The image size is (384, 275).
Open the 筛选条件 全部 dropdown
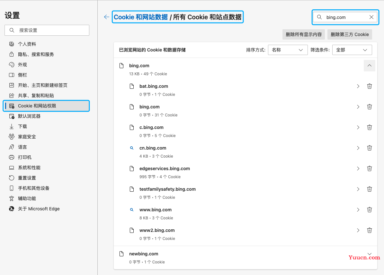click(352, 50)
